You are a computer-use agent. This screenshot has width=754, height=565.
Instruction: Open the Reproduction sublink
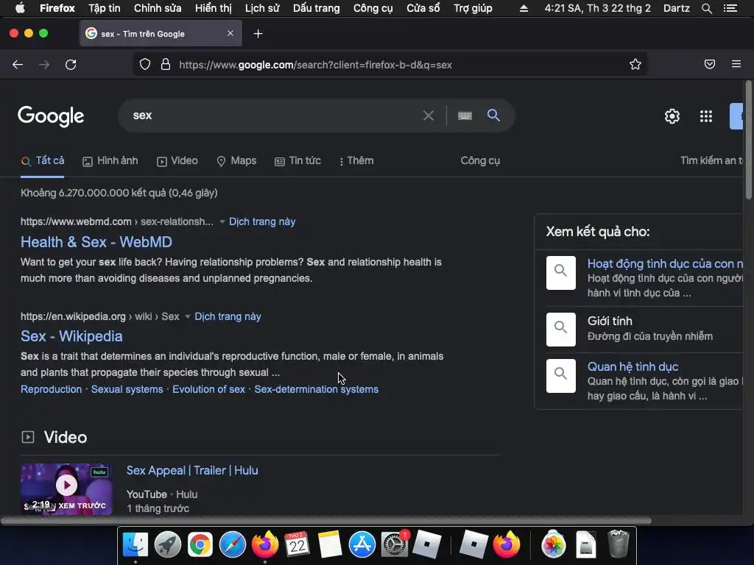pos(51,390)
